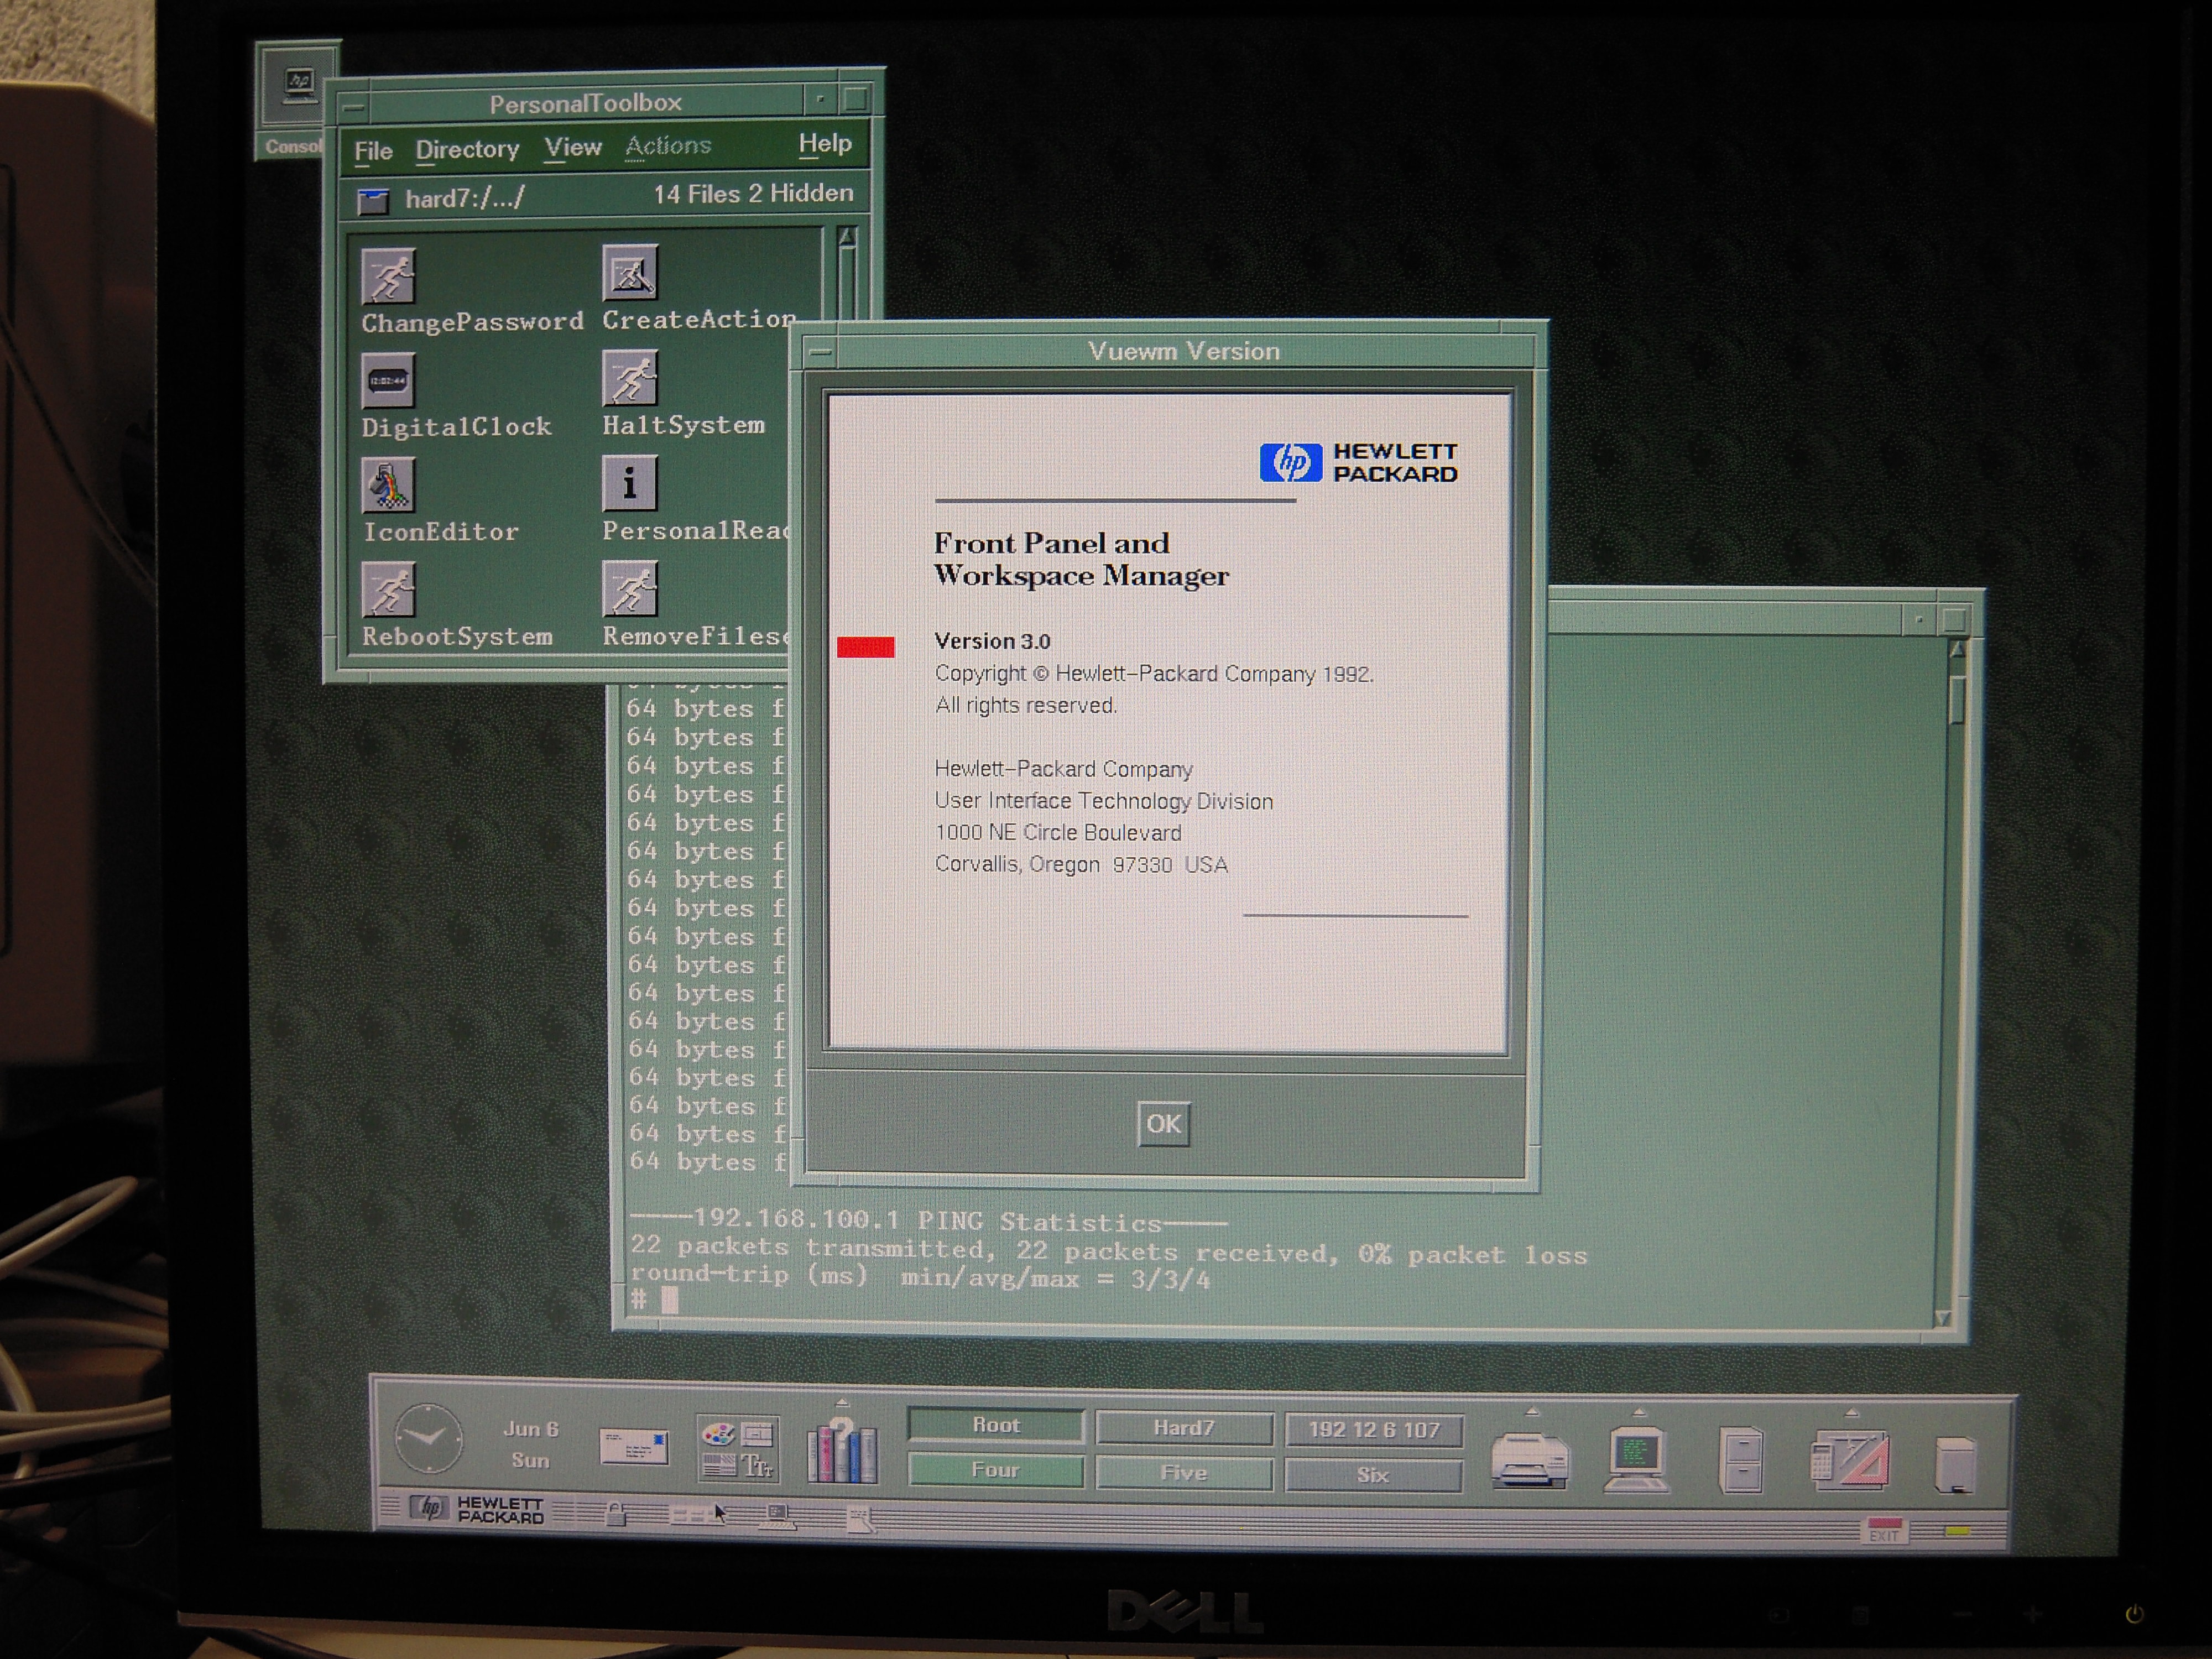Click the PersonalToolbox title bar
The width and height of the screenshot is (2212, 1659).
[586, 102]
